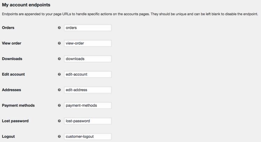
Task: Select the payment-methods endpoint field
Action: pyautogui.click(x=88, y=105)
